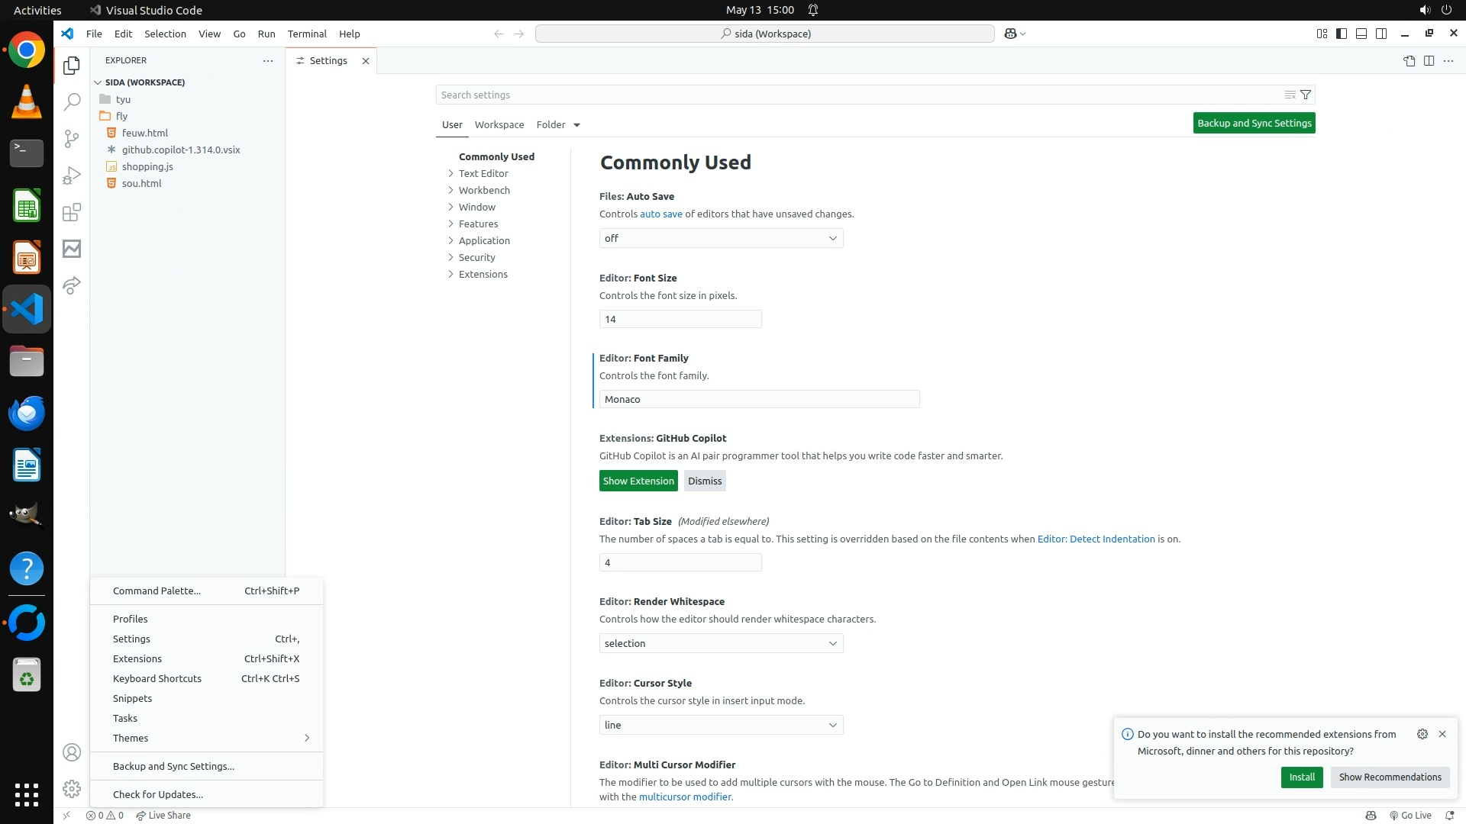Toggle the bottom panel layout icon
This screenshot has width=1466, height=824.
tap(1361, 34)
